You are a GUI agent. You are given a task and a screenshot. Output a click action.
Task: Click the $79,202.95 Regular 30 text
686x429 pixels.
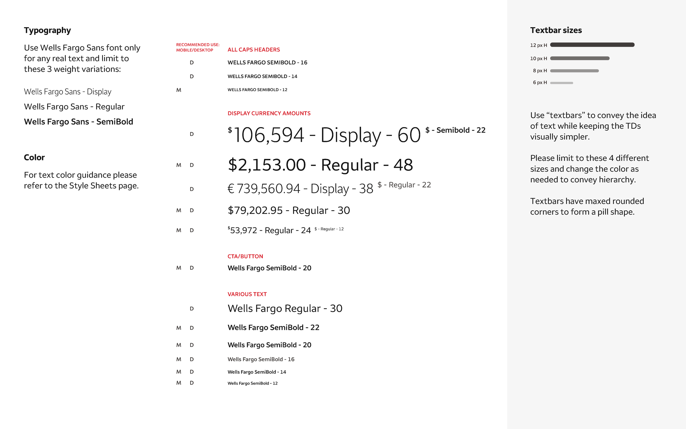[289, 211]
